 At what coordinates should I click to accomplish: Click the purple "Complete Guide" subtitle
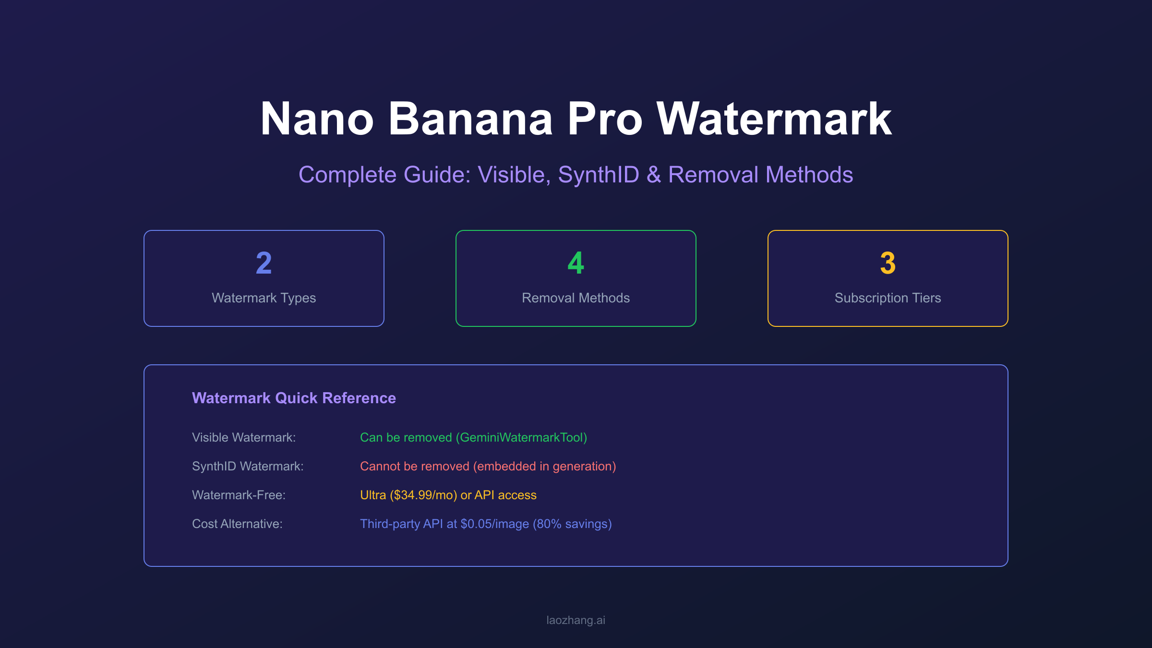[576, 175]
